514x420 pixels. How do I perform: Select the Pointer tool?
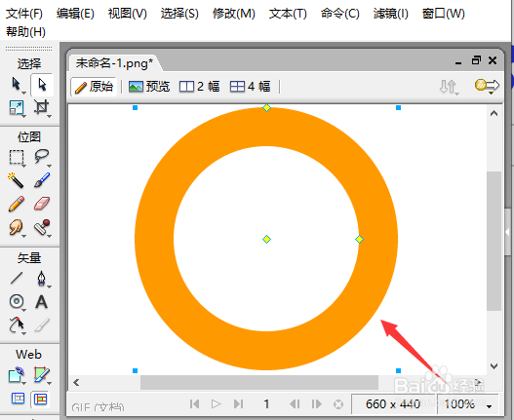click(16, 84)
